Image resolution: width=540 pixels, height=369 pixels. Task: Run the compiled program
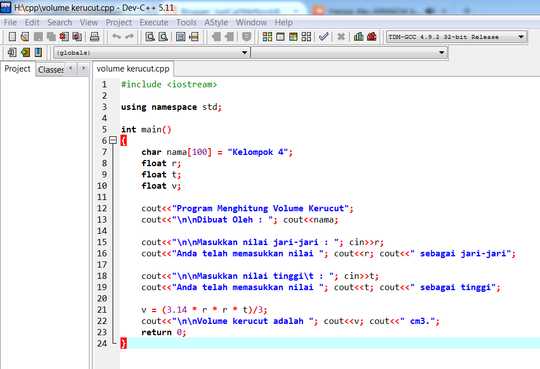tap(280, 37)
